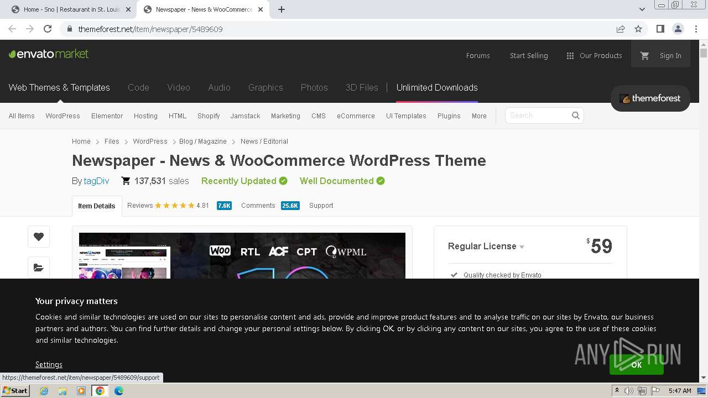Select the Graphics category
The width and height of the screenshot is (708, 398).
pos(265,87)
